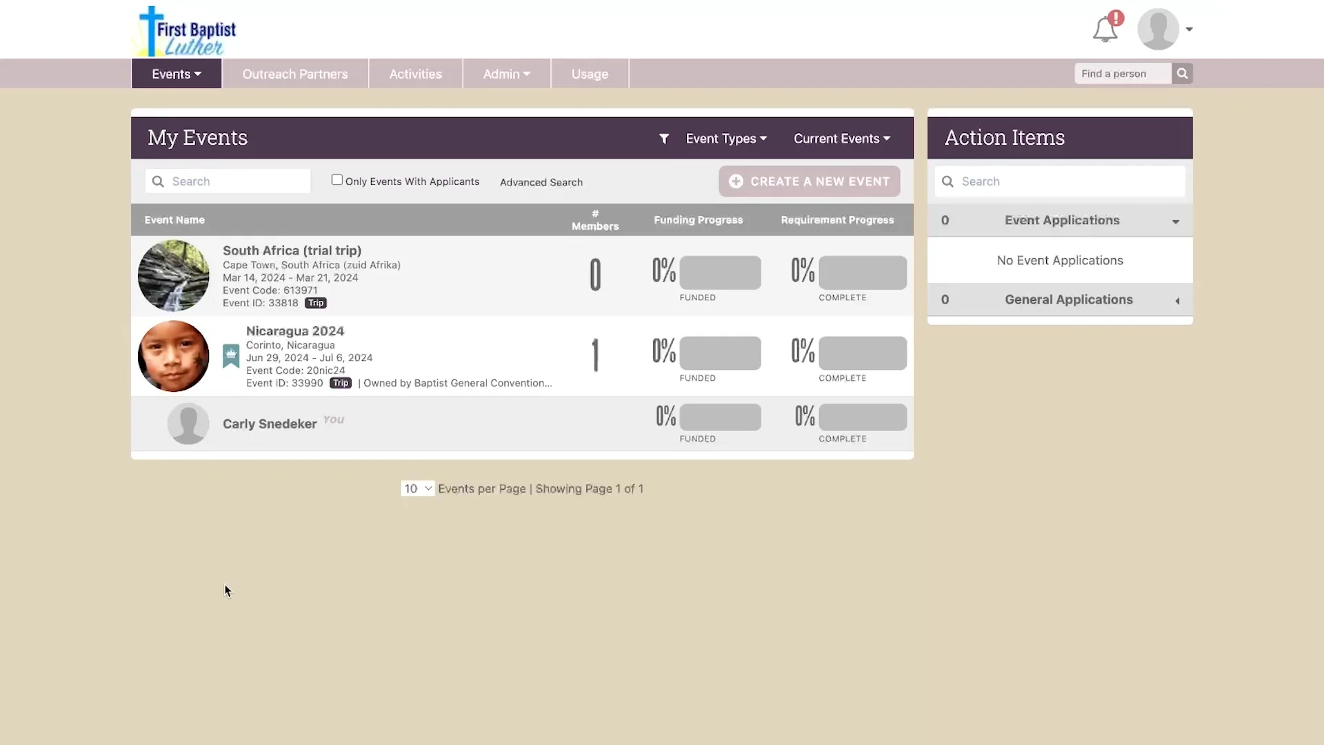Click the bookmark icon on the Nicaragua 2024 row
Image resolution: width=1324 pixels, height=745 pixels.
pos(230,355)
